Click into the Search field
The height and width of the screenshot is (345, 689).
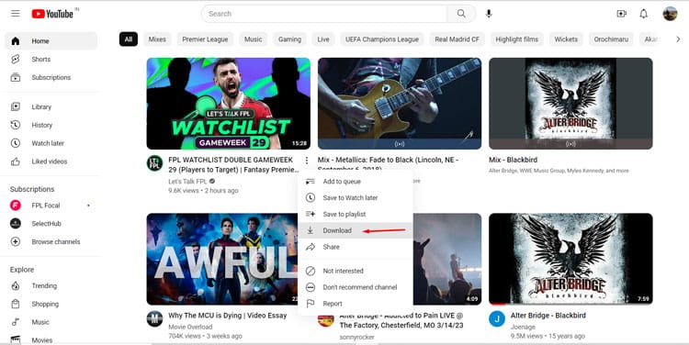click(x=325, y=14)
